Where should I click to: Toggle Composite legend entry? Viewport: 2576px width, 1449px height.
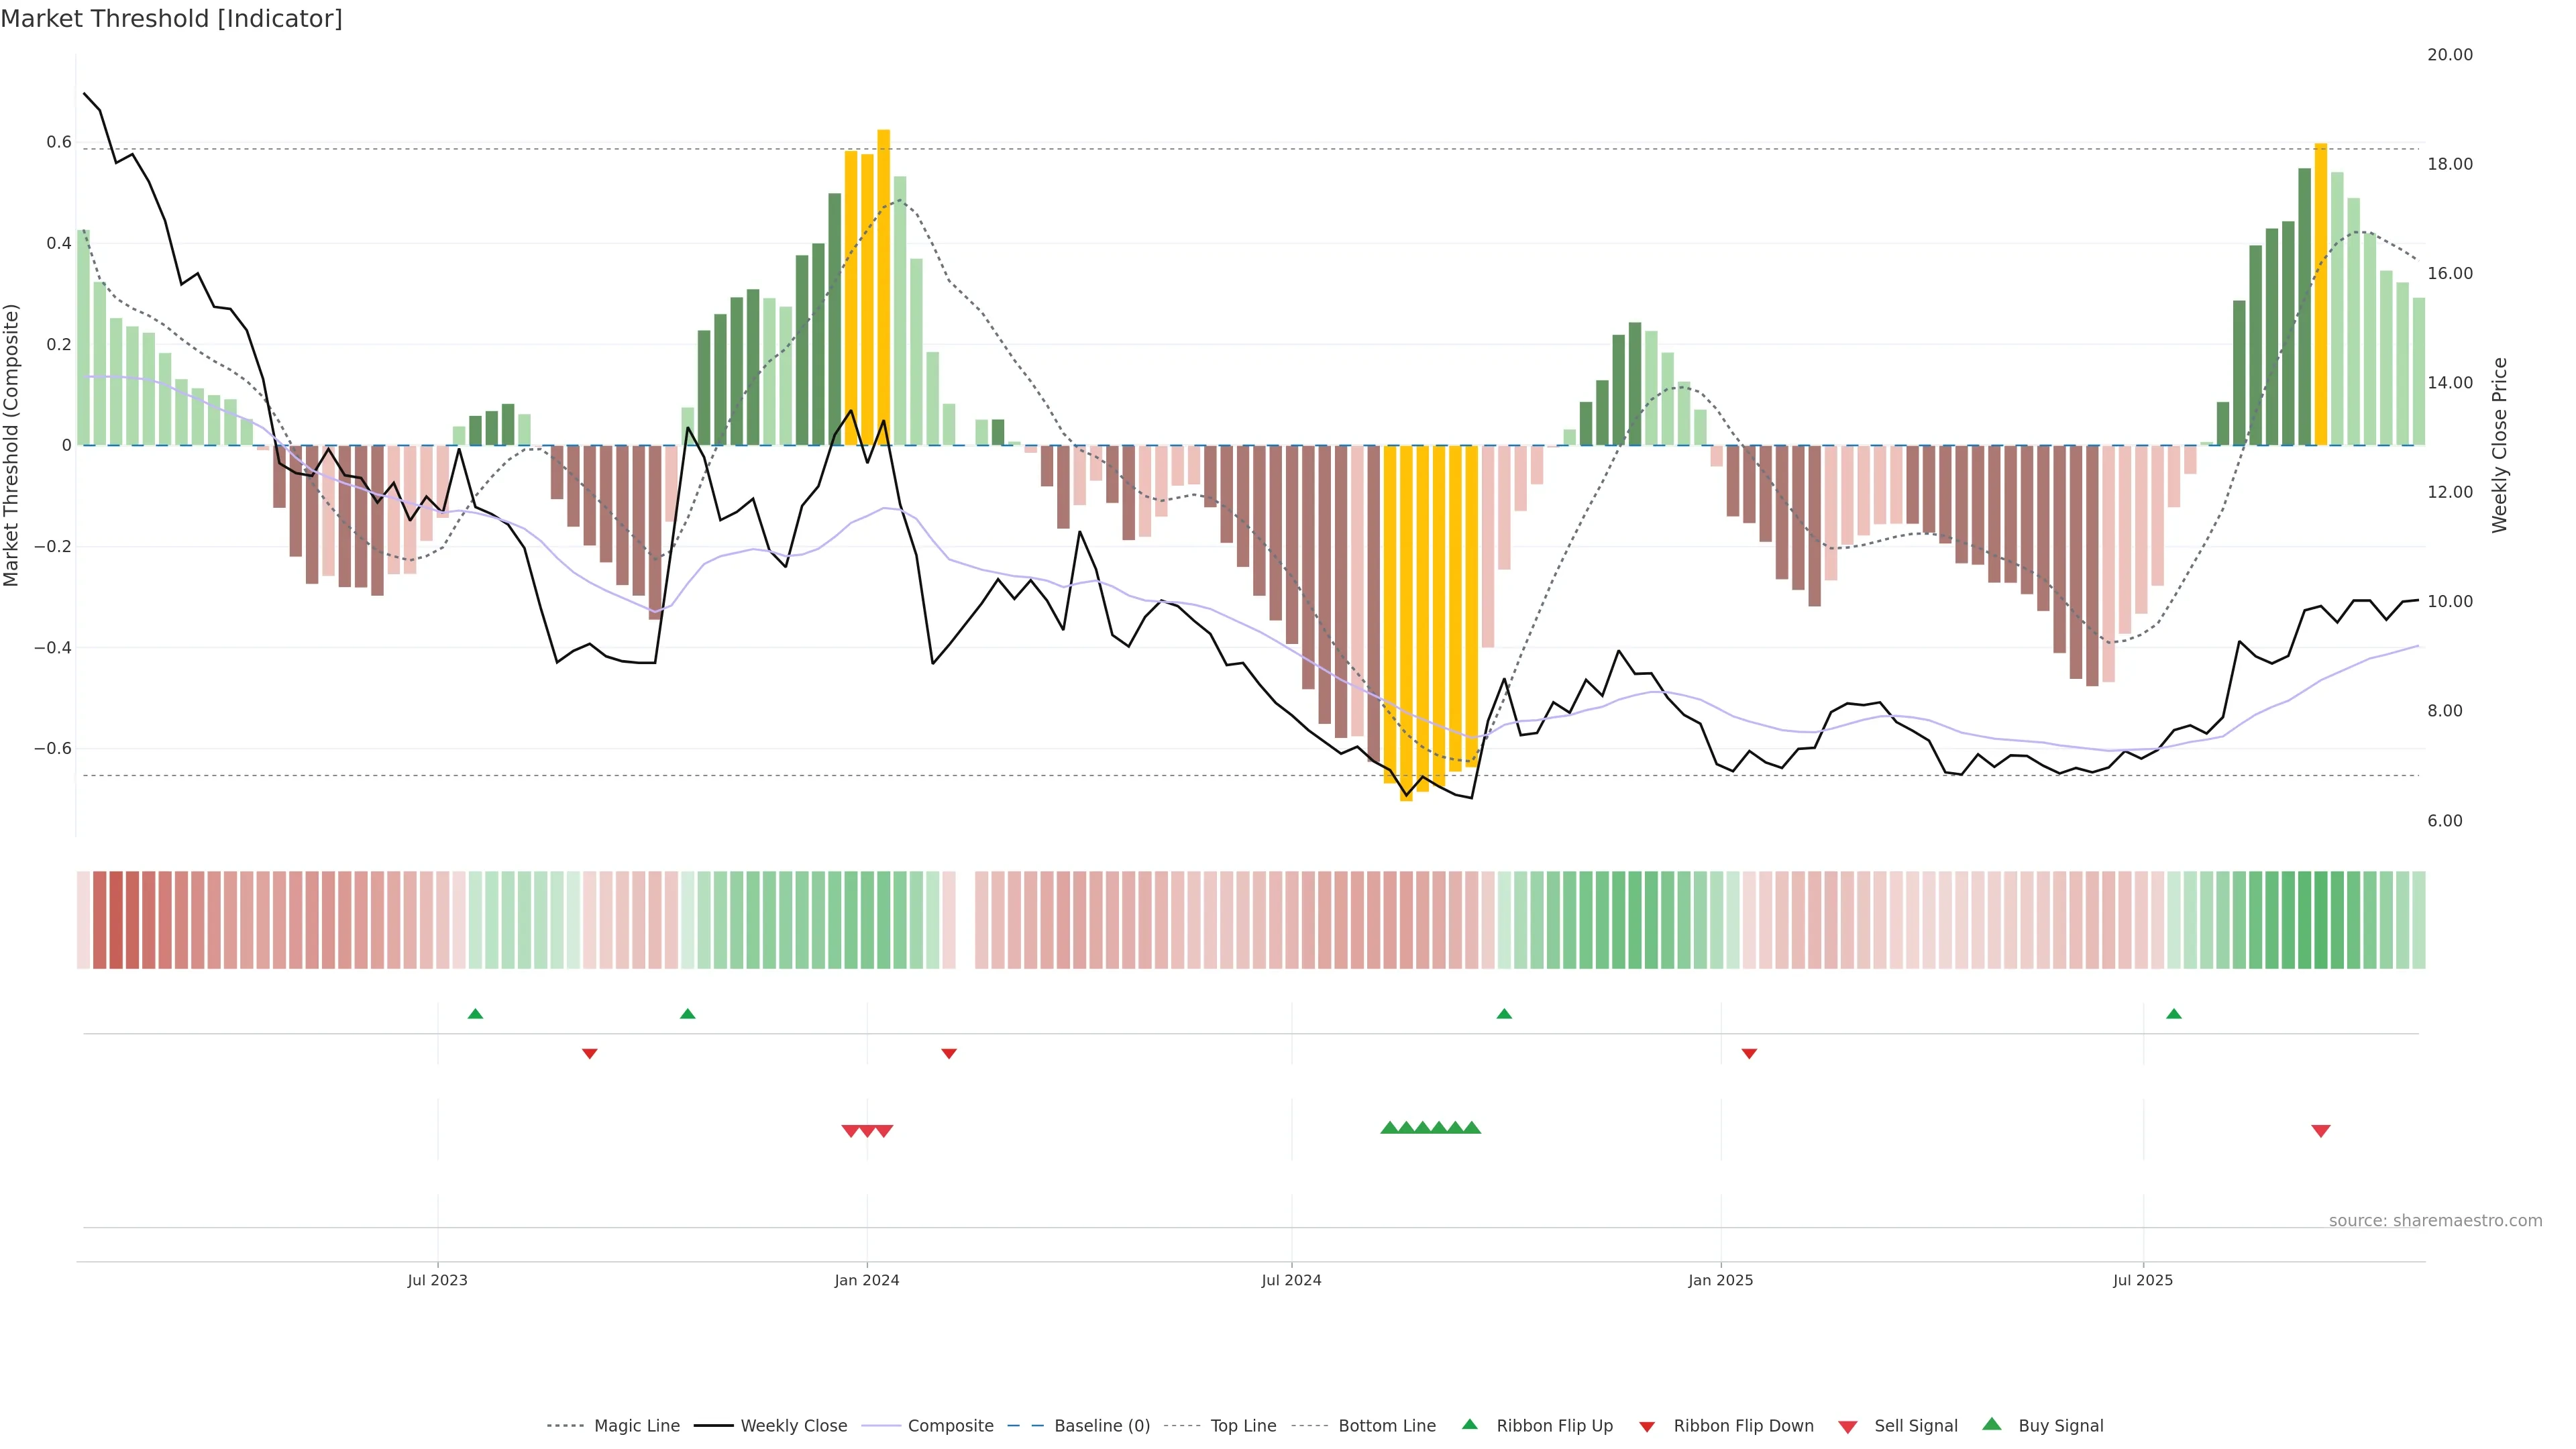950,1426
